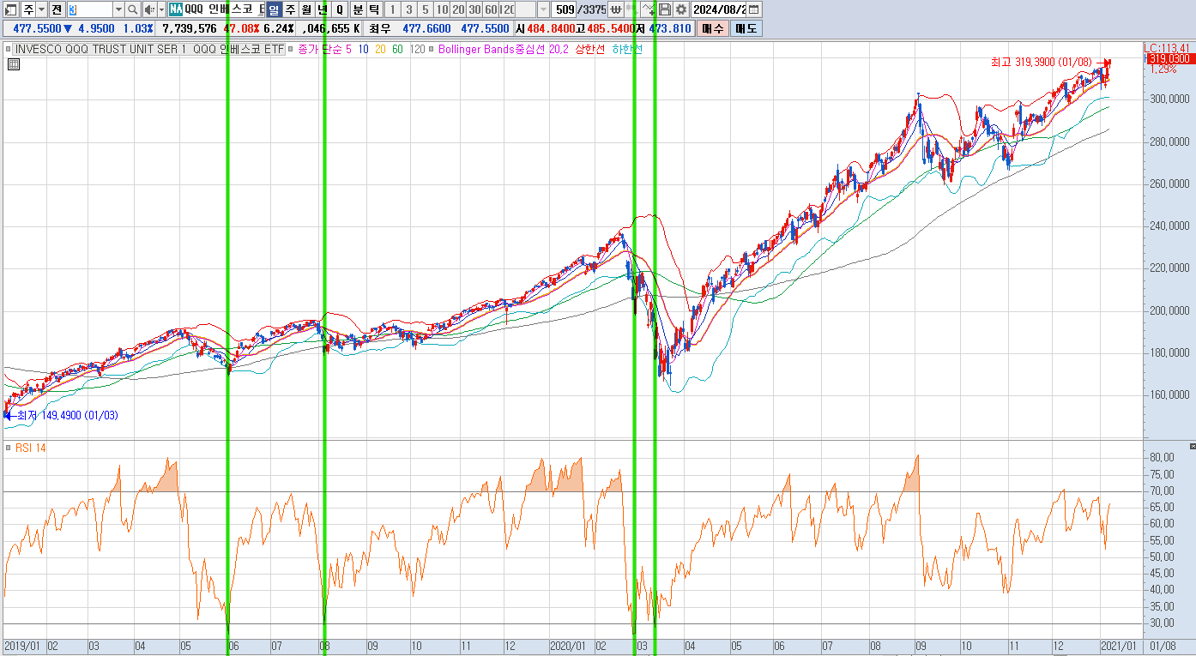Click the screen layout icon at toolbar start
Viewport: 1196px width, 656px height.
(12, 10)
